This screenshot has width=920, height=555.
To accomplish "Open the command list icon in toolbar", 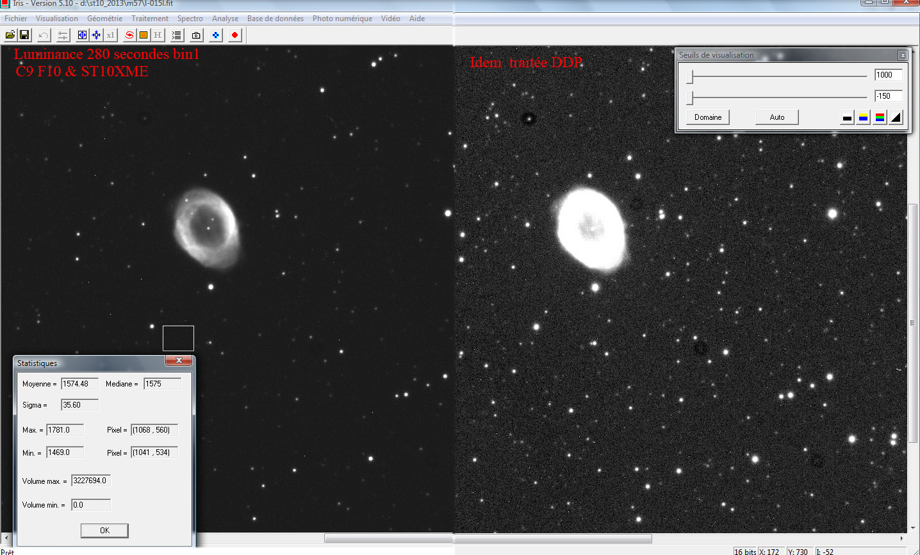I will (x=177, y=35).
